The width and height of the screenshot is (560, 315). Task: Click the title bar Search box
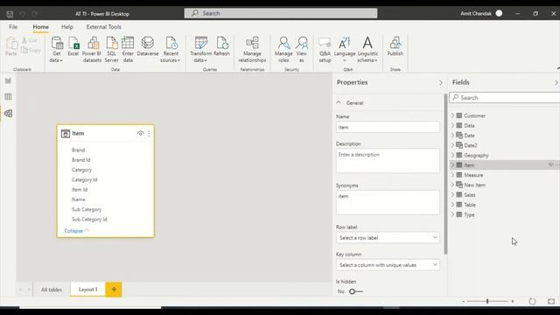tap(281, 13)
